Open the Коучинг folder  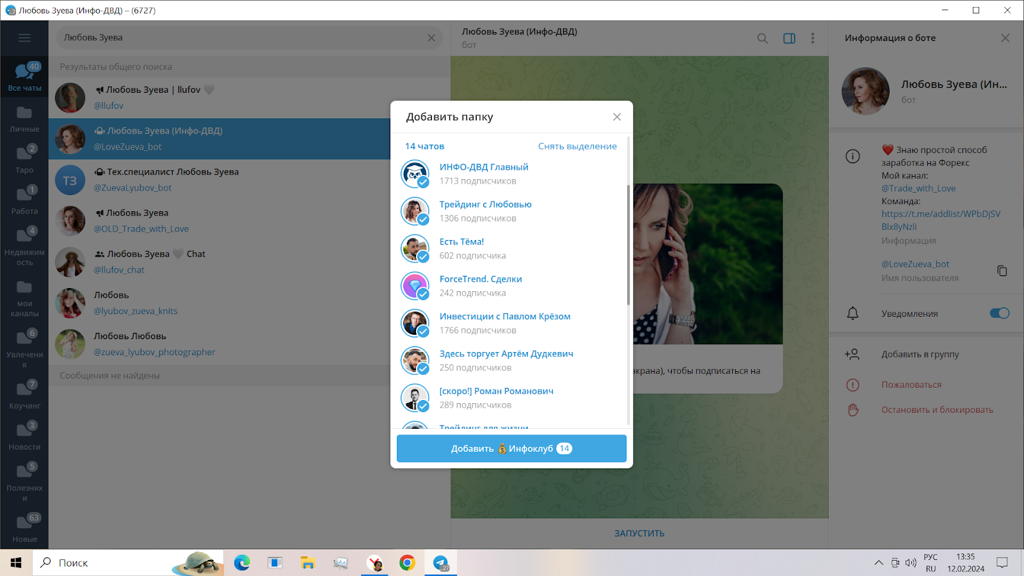click(x=24, y=395)
